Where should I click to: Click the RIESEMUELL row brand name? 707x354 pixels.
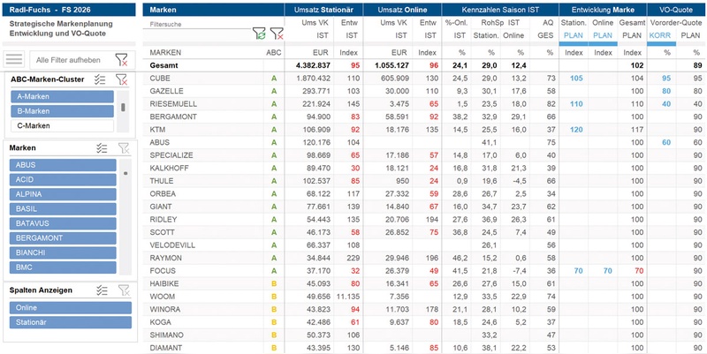click(x=173, y=104)
